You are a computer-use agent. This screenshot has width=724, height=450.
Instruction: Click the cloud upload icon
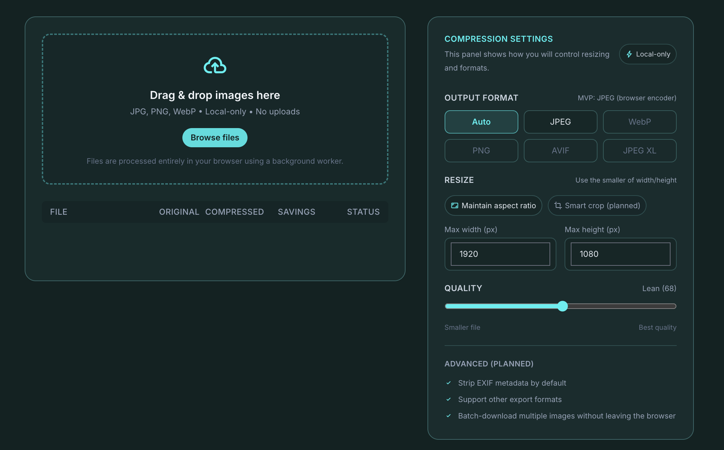coord(215,66)
